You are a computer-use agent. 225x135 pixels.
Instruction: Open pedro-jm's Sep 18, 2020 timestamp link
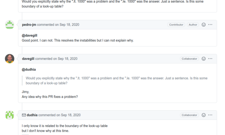click(x=69, y=25)
